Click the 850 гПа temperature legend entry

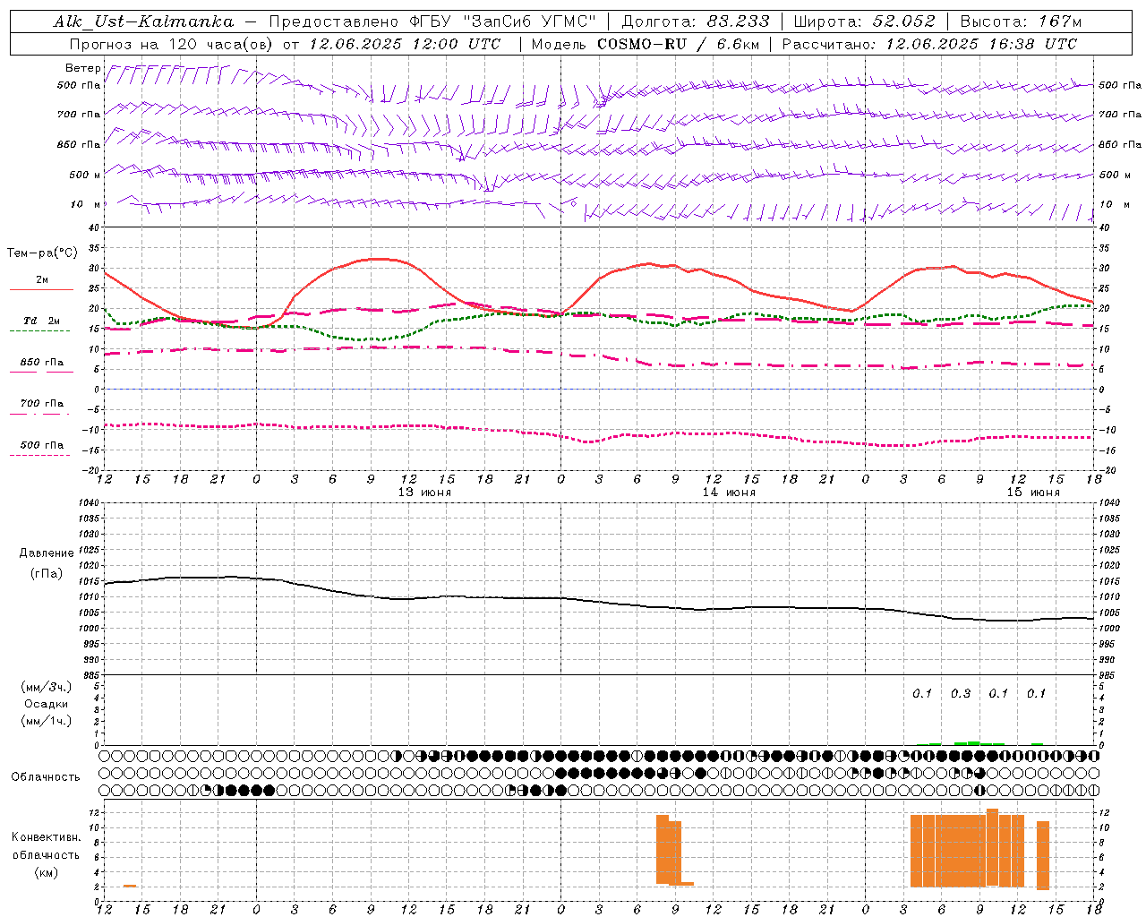(x=41, y=363)
